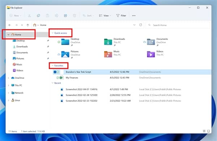Click the Share icon in toolbar
Screen dimensions: 217x141
[x=65, y=15]
